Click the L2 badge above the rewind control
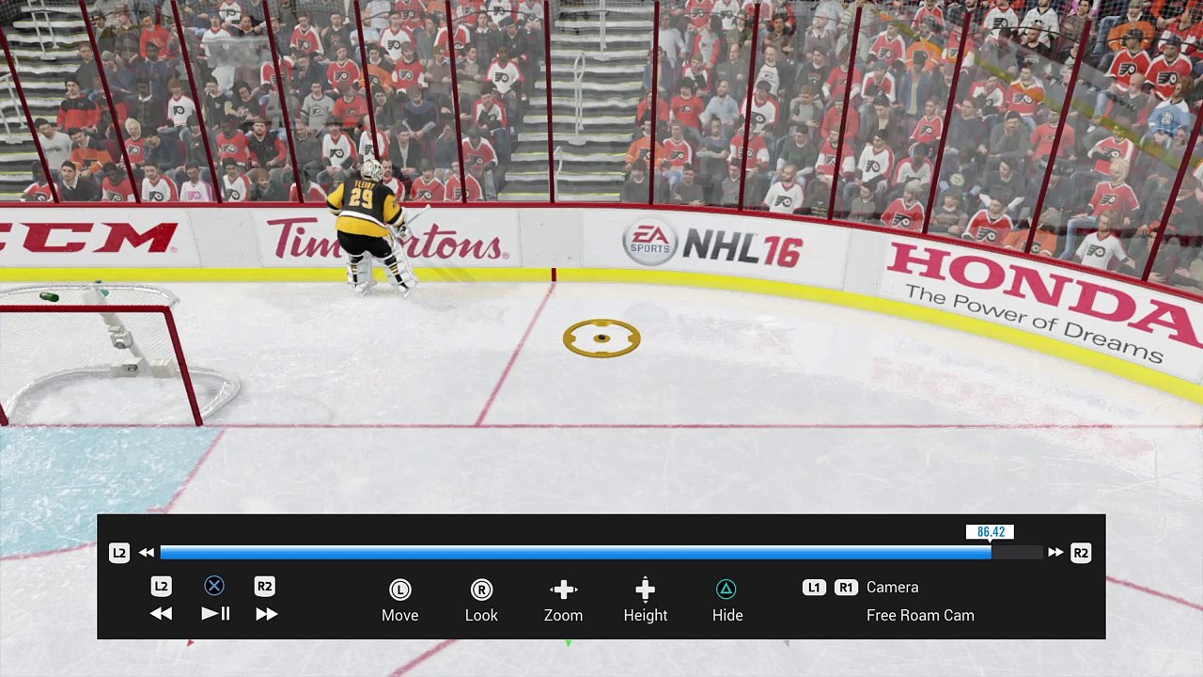Image resolution: width=1203 pixels, height=677 pixels. (x=161, y=587)
